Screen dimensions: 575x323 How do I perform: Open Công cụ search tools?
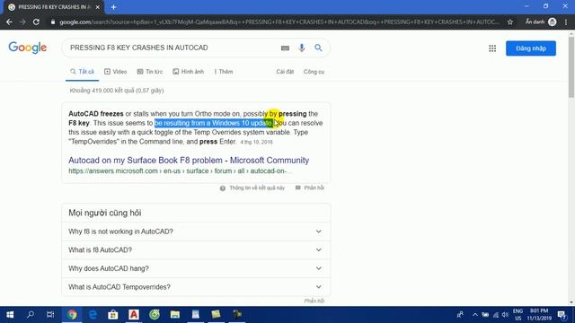(x=314, y=72)
